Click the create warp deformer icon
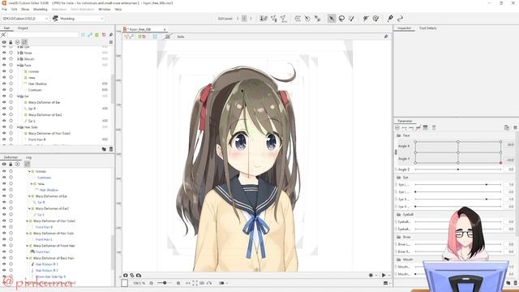 (298, 19)
